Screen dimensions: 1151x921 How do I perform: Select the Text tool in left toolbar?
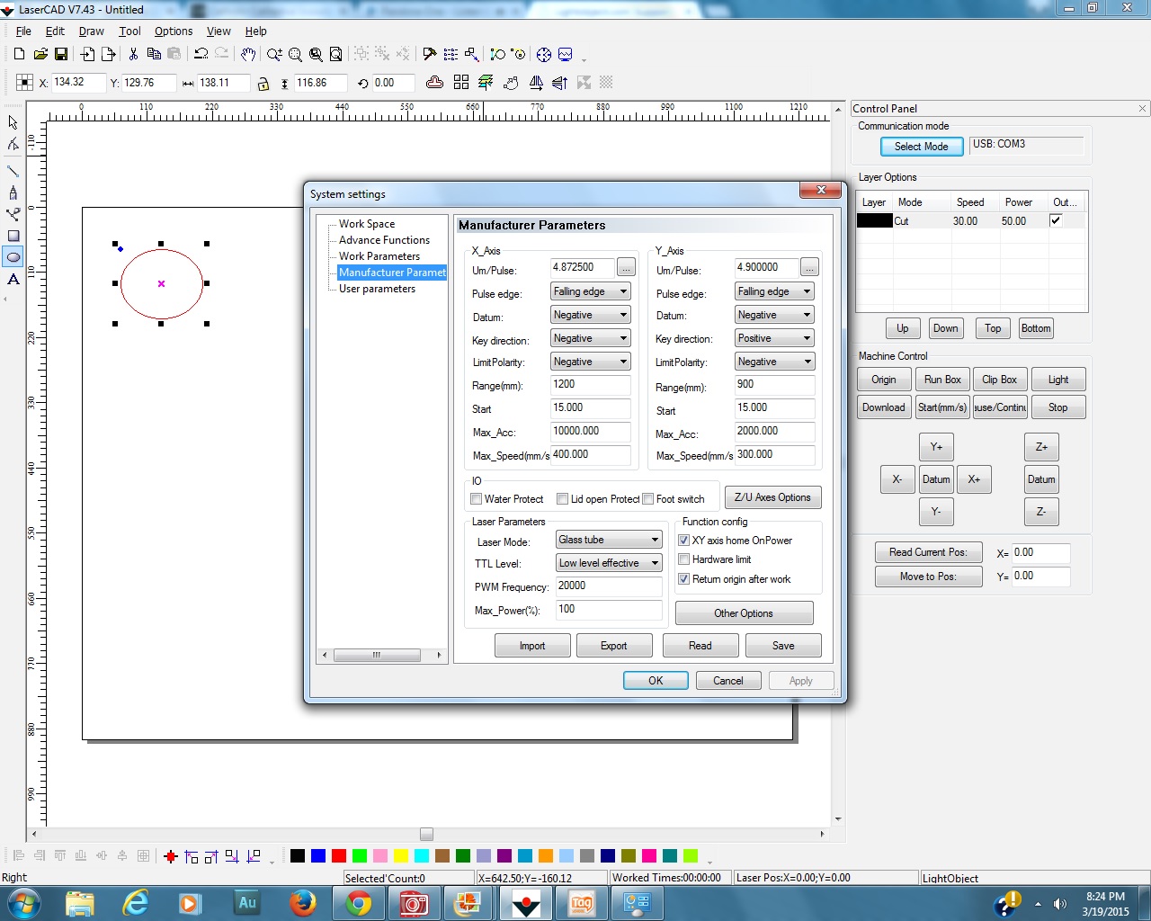[x=13, y=280]
